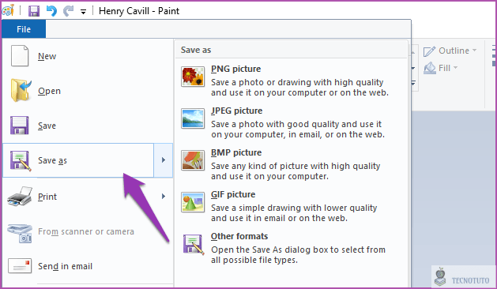Click the GIF picture shapes thumbnail icon
The height and width of the screenshot is (289, 497).
[x=193, y=202]
